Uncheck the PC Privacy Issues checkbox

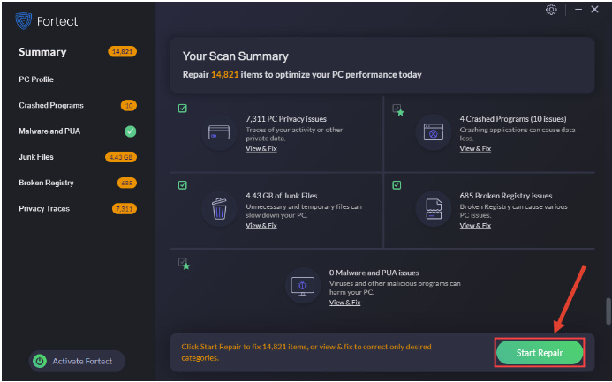pos(182,109)
